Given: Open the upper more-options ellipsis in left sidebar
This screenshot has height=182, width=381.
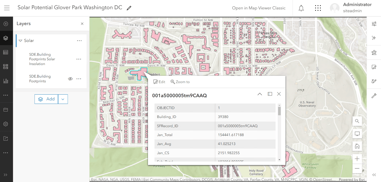Looking at the screenshot, I should pos(6,95).
